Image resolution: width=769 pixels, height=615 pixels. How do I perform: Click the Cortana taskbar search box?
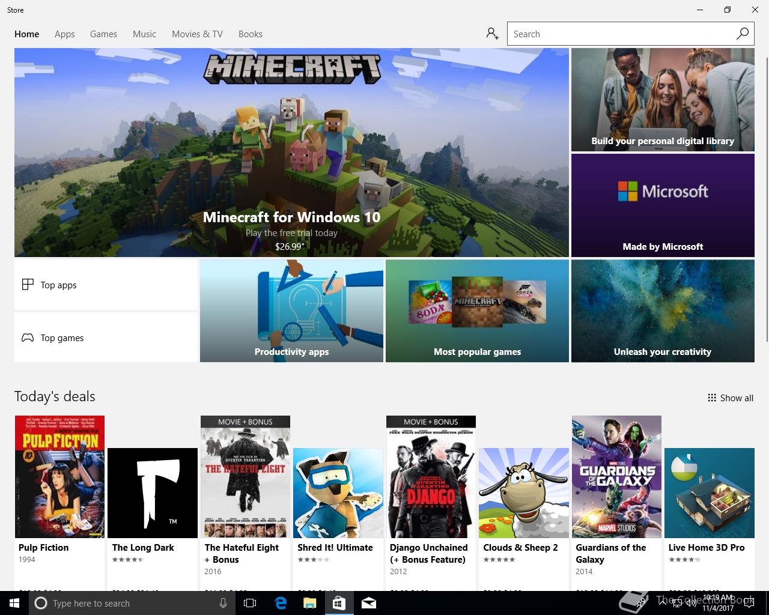[x=132, y=603]
